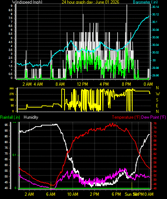Image resolution: width=167 pixels, height=199 pixels.
Task: Click the 4.5 windspeed axis value
Action: coord(10,42)
